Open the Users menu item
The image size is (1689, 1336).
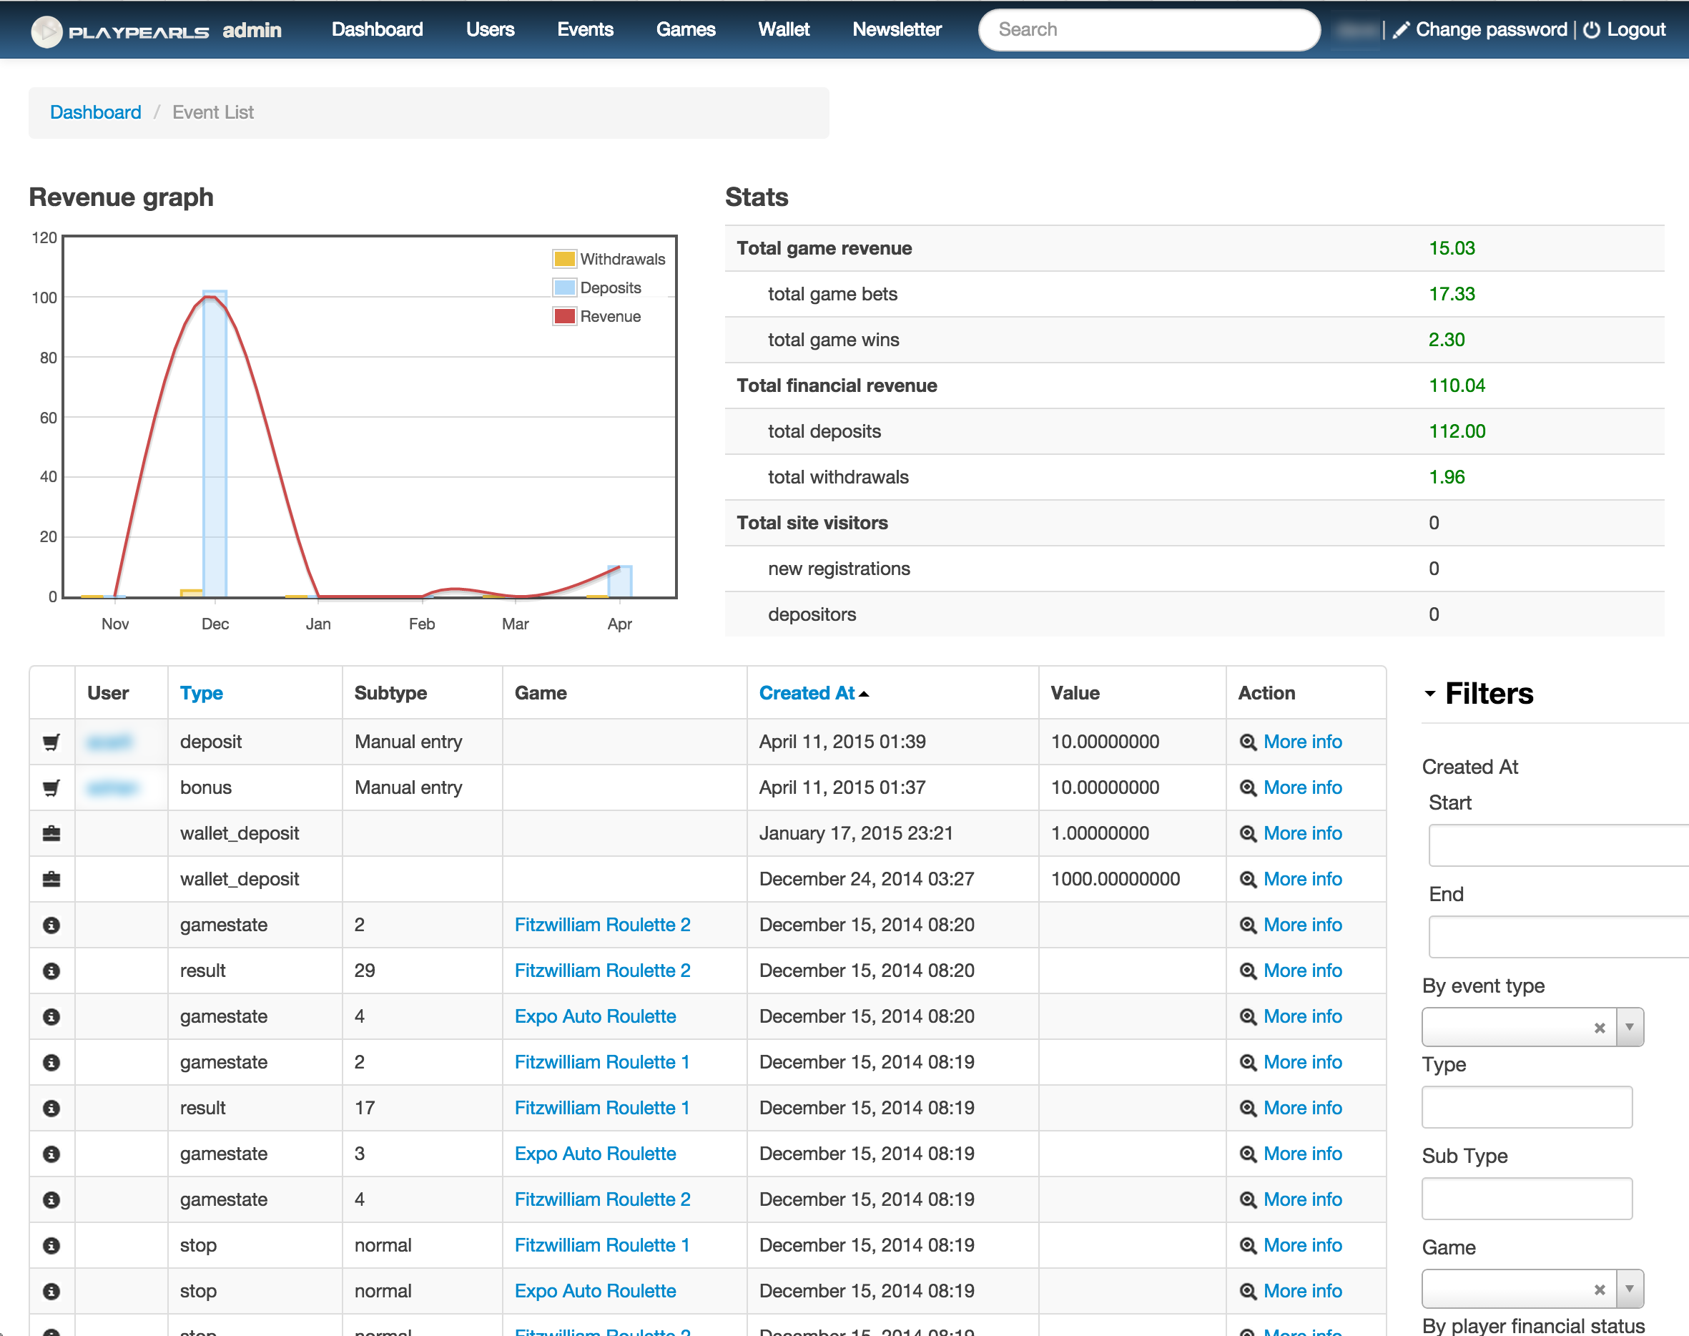pos(488,29)
